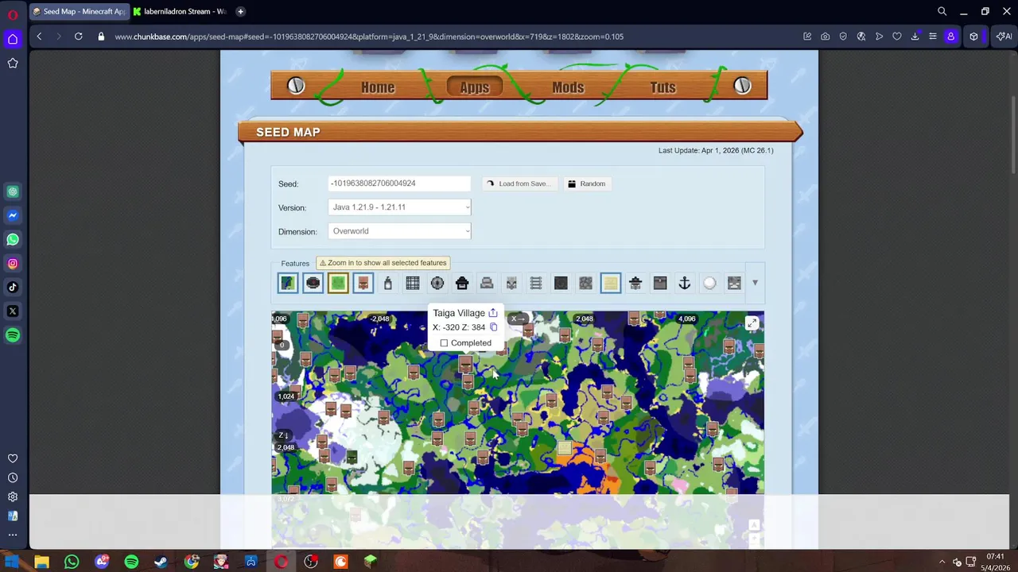Expand the features list arrow
The width and height of the screenshot is (1018, 572).
[755, 283]
